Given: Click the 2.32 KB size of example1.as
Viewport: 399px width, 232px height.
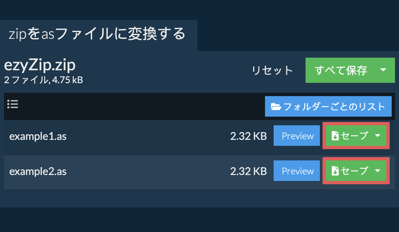Looking at the screenshot, I should click(x=248, y=136).
